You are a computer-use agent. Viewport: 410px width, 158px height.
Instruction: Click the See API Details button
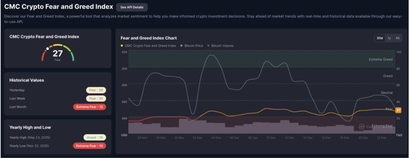[x=132, y=7]
